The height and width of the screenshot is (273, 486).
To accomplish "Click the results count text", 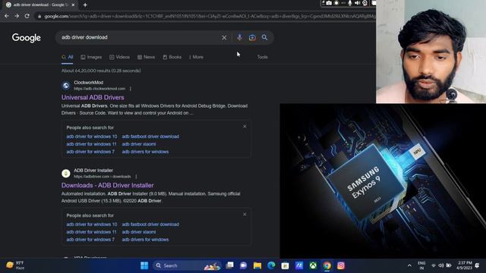I will (101, 71).
